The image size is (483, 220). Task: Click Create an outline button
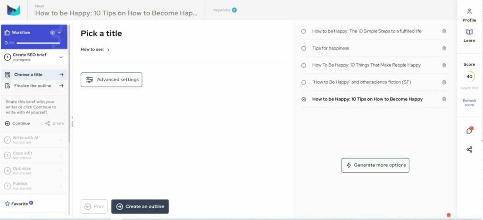[140, 206]
